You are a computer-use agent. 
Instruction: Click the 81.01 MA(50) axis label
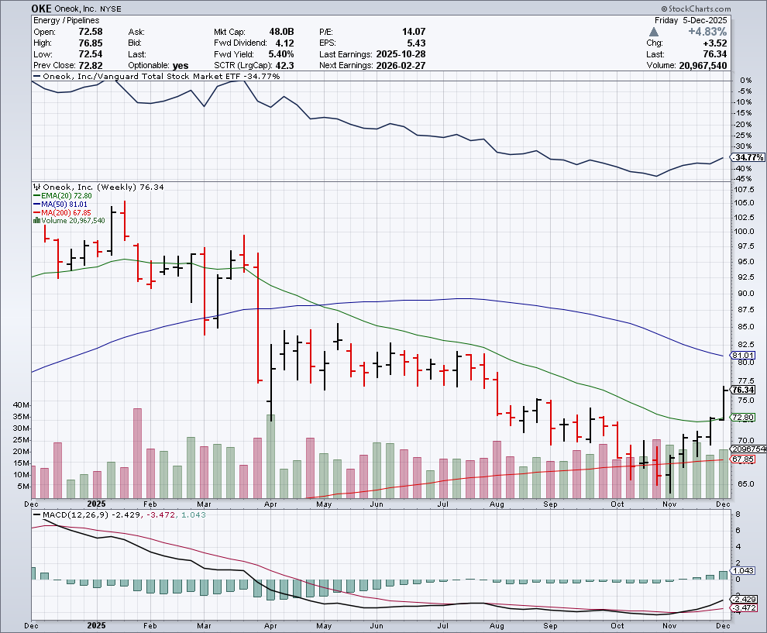[743, 356]
